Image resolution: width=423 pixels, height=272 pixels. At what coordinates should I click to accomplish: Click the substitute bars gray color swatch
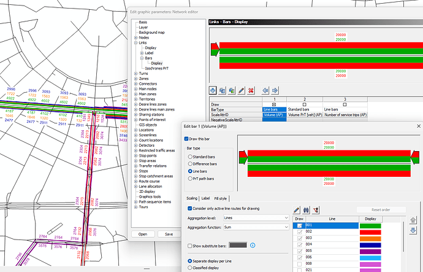pyautogui.click(x=238, y=245)
